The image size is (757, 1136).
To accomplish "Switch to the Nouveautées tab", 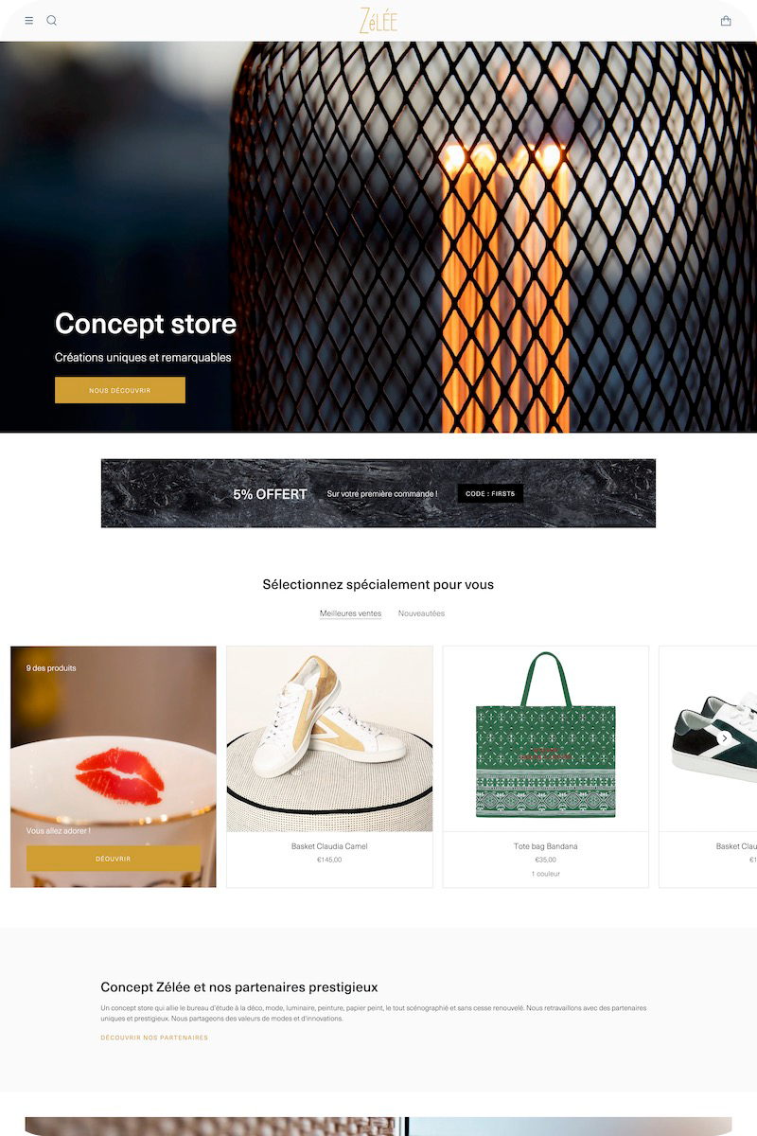I will 421,613.
